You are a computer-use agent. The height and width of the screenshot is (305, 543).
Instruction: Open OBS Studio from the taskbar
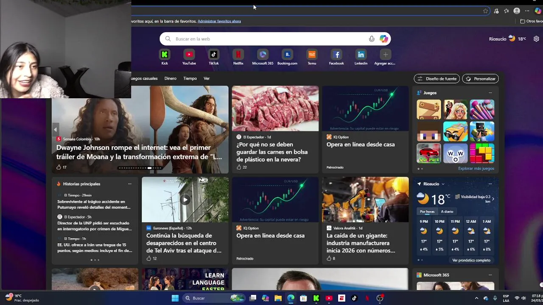(380, 298)
